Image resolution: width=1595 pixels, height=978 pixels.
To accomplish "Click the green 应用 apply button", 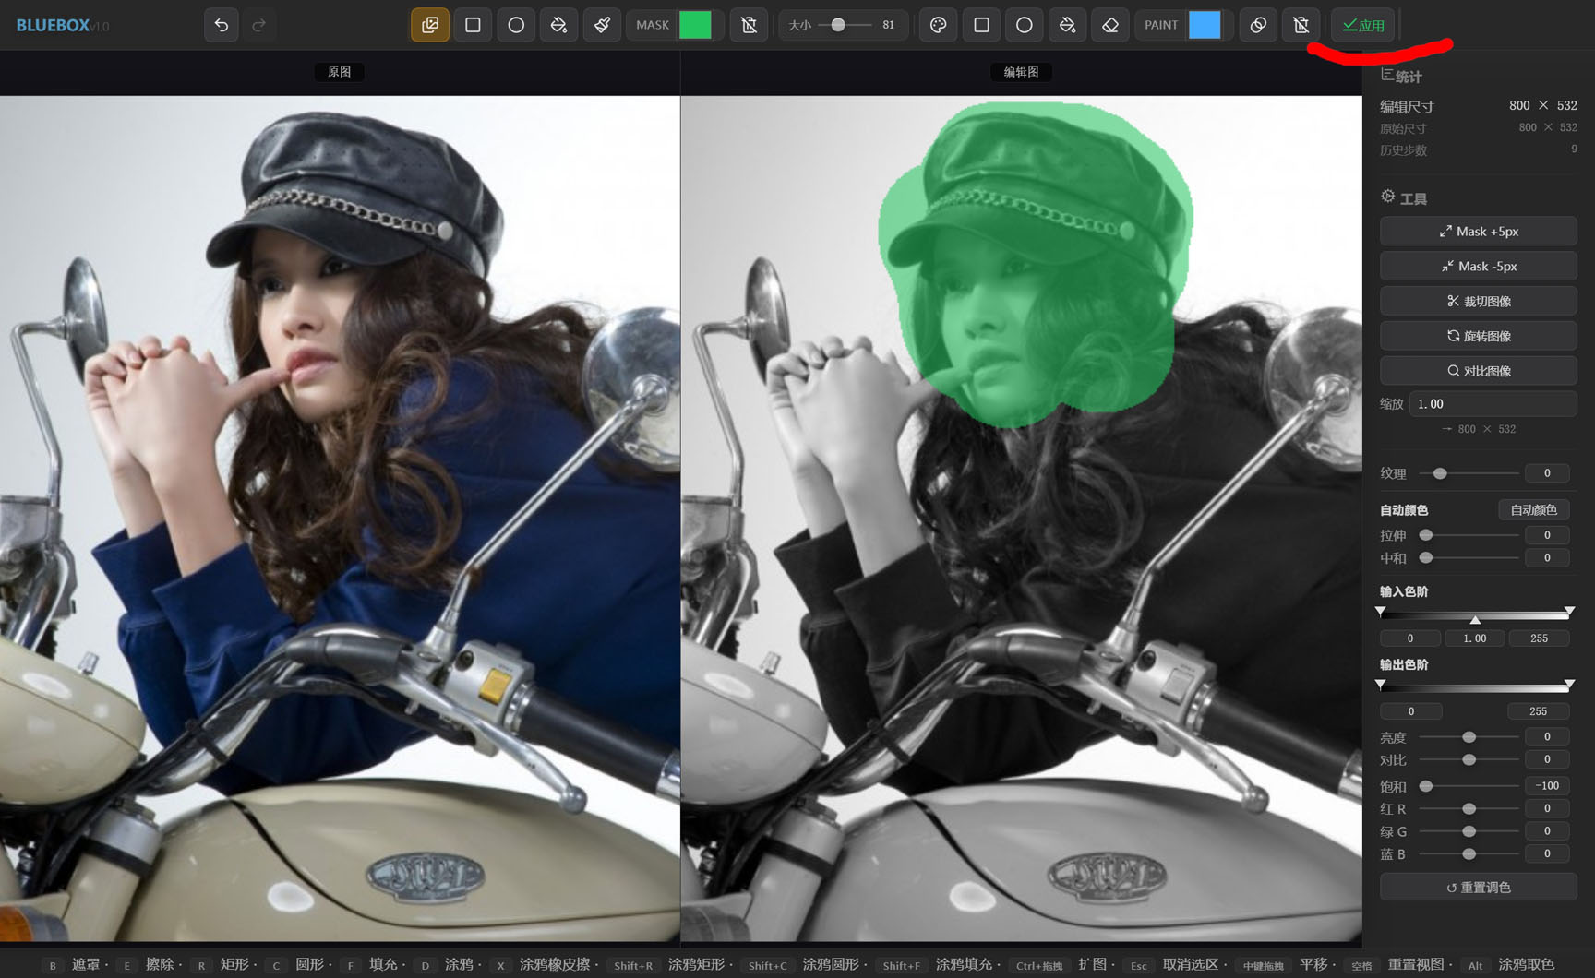I will pyautogui.click(x=1363, y=25).
